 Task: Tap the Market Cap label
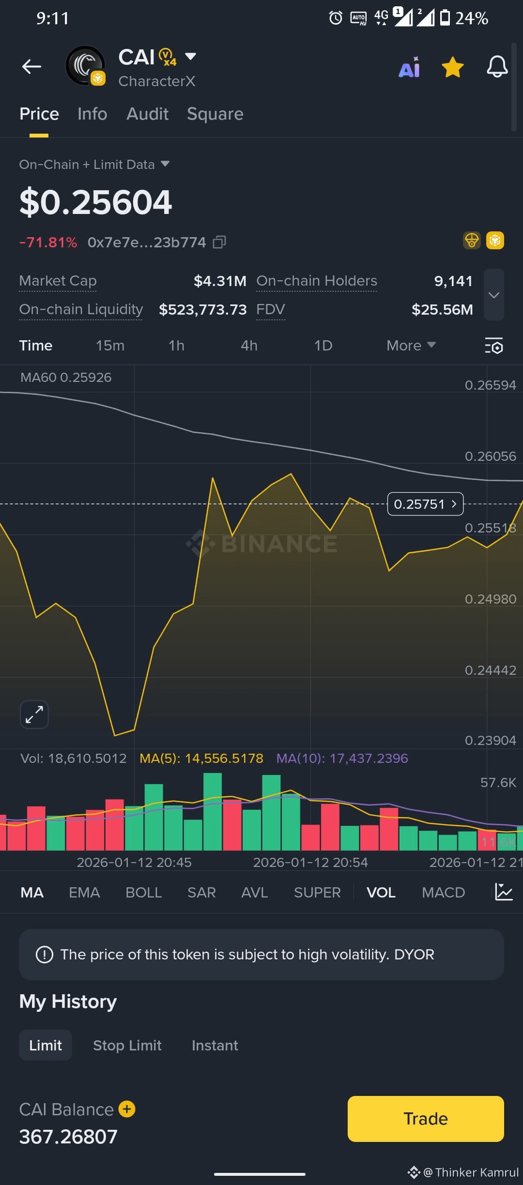click(x=58, y=281)
